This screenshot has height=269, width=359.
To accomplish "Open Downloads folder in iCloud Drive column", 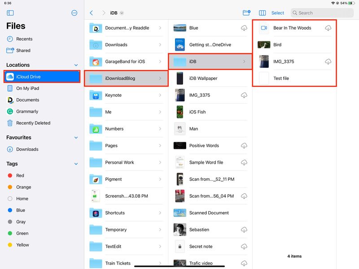I will click(126, 44).
